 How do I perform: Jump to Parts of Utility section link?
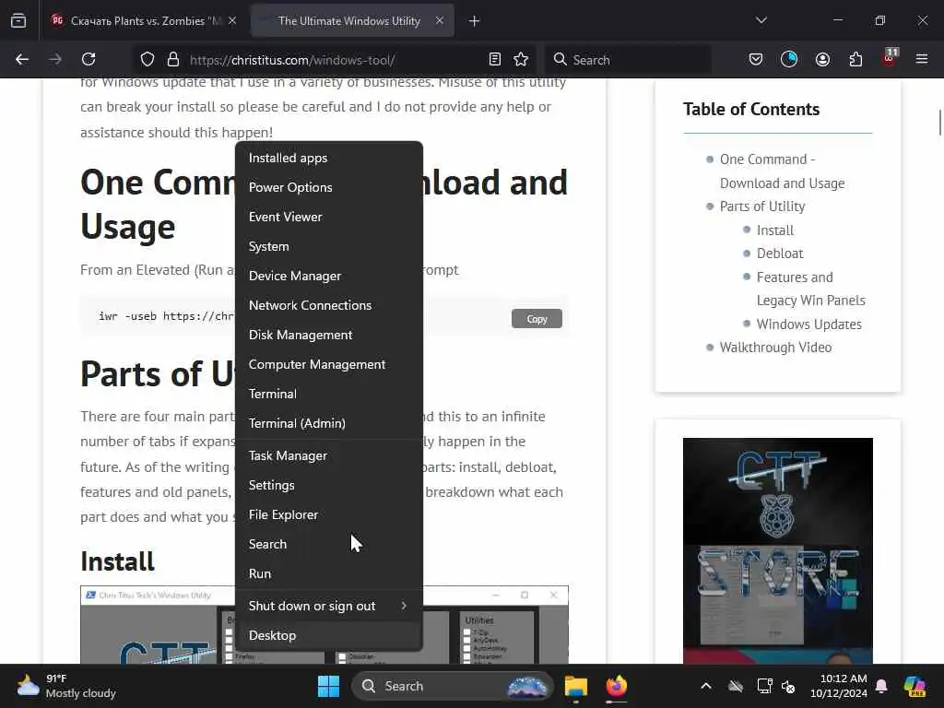pyautogui.click(x=762, y=206)
